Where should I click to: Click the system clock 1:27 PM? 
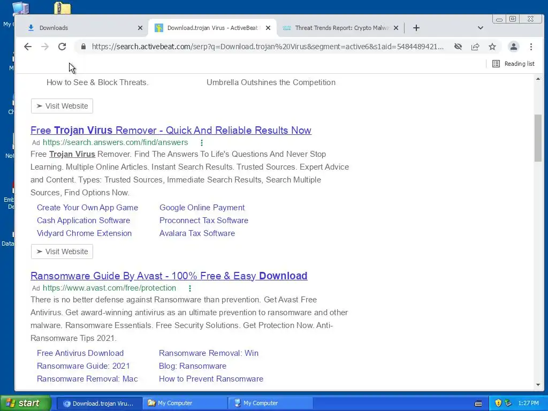tap(528, 404)
